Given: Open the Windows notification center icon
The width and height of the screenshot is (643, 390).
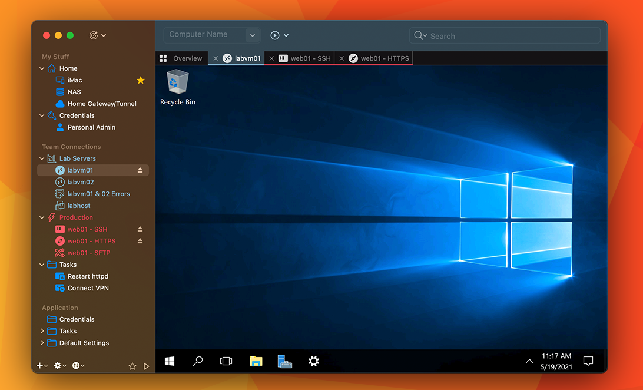Looking at the screenshot, I should 588,361.
